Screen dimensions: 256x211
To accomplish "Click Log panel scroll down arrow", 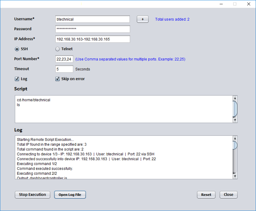I will 235,176.
